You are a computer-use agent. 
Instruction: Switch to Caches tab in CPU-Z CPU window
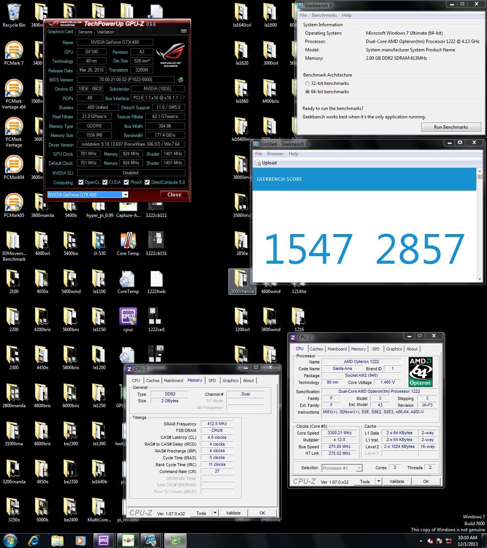316,349
